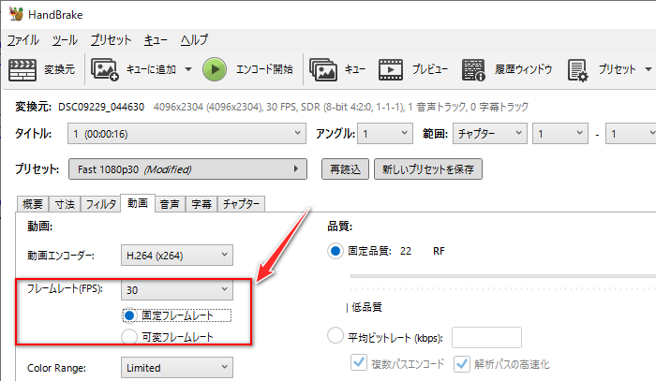This screenshot has height=381, width=656.
Task: Start encoding with the green play icon
Action: pyautogui.click(x=215, y=69)
